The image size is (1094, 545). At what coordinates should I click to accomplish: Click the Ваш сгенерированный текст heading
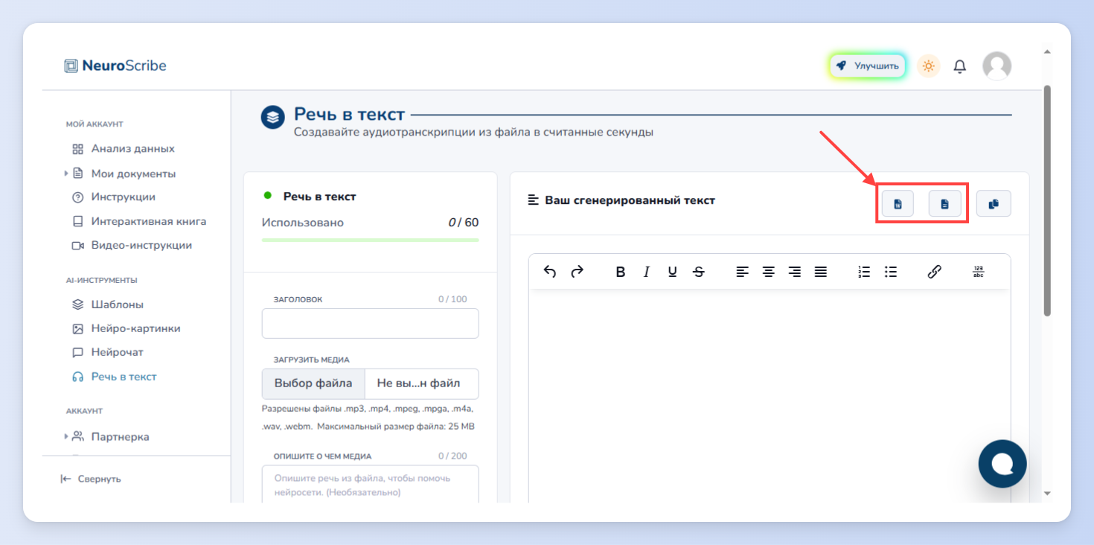[x=630, y=200]
